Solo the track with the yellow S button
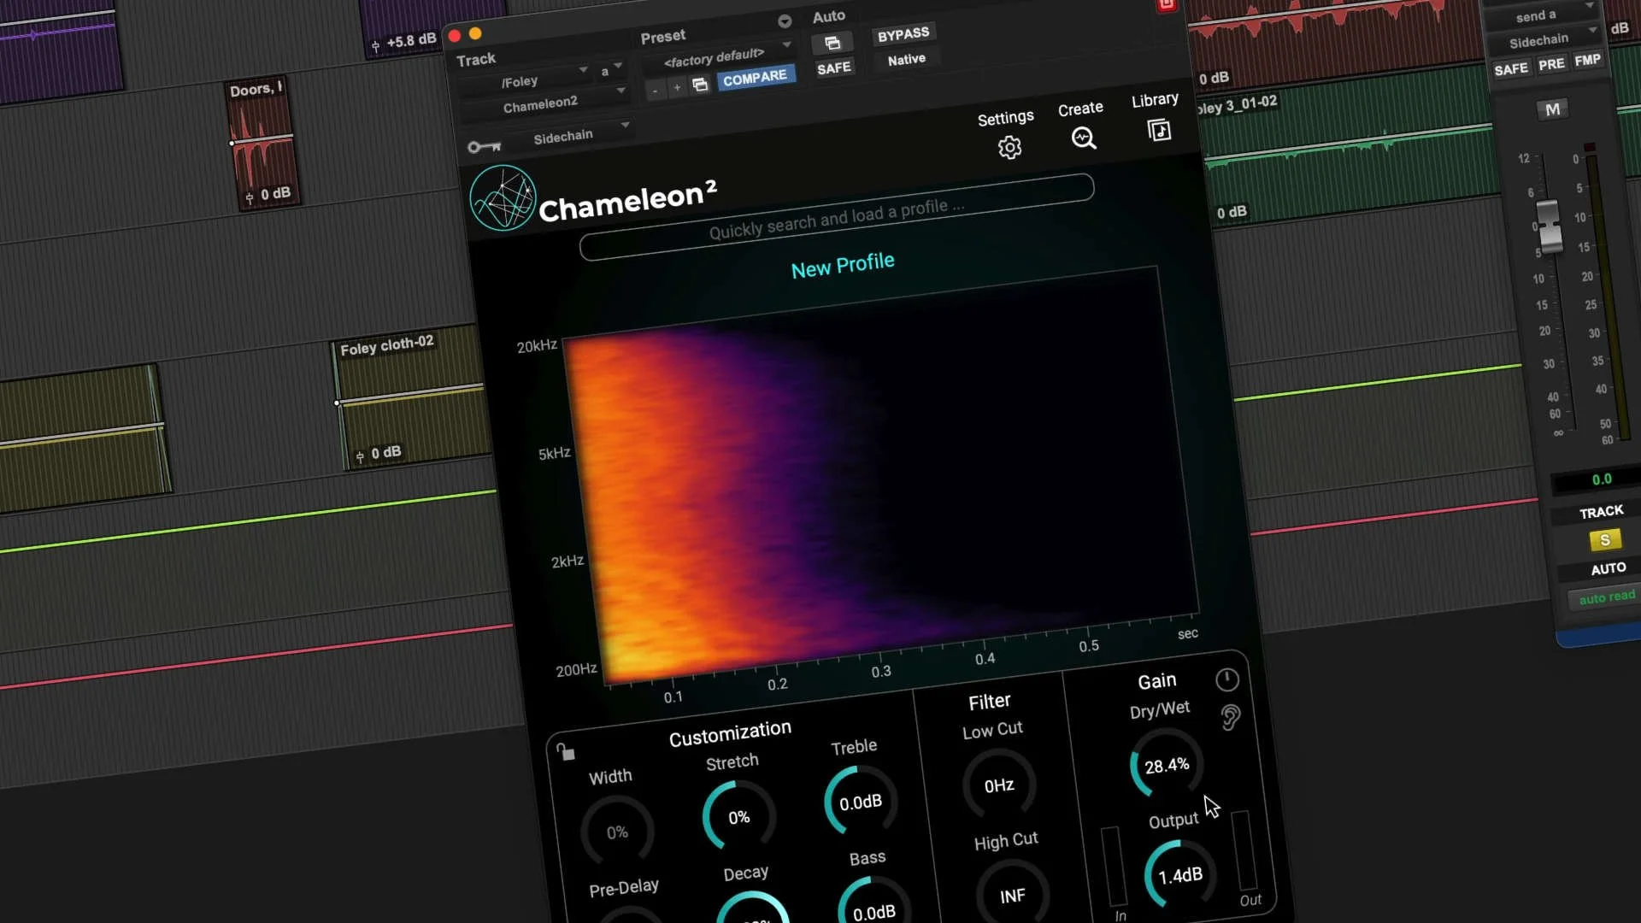 pyautogui.click(x=1604, y=540)
